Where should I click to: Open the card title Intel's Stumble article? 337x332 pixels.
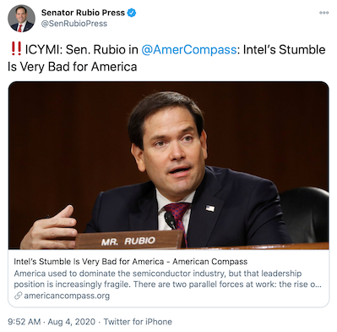(x=131, y=262)
